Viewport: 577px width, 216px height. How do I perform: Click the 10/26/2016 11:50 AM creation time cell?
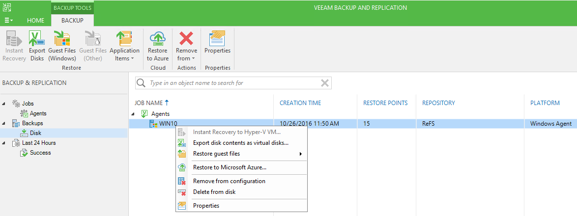coord(309,124)
